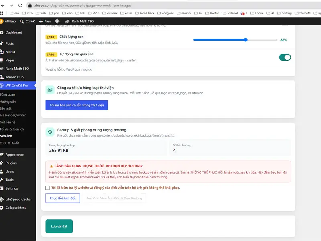
Task: Open the hosting bookmark folder
Action: (x=284, y=13)
